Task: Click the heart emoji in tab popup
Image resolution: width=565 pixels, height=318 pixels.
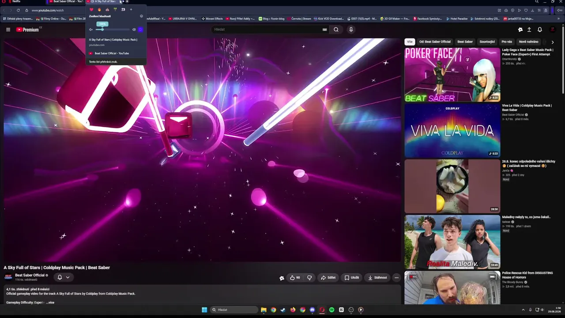Action: pyautogui.click(x=91, y=10)
